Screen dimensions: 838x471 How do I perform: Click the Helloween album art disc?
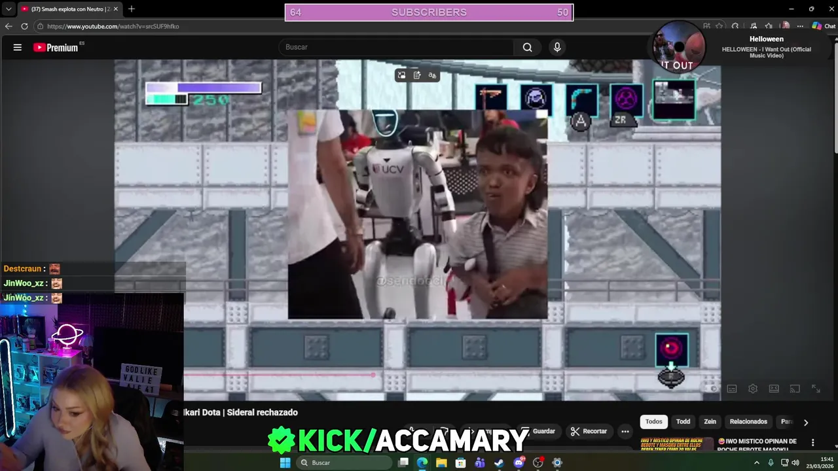[678, 47]
